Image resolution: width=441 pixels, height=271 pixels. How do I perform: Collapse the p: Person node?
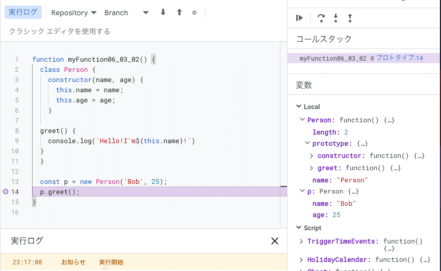pos(302,191)
